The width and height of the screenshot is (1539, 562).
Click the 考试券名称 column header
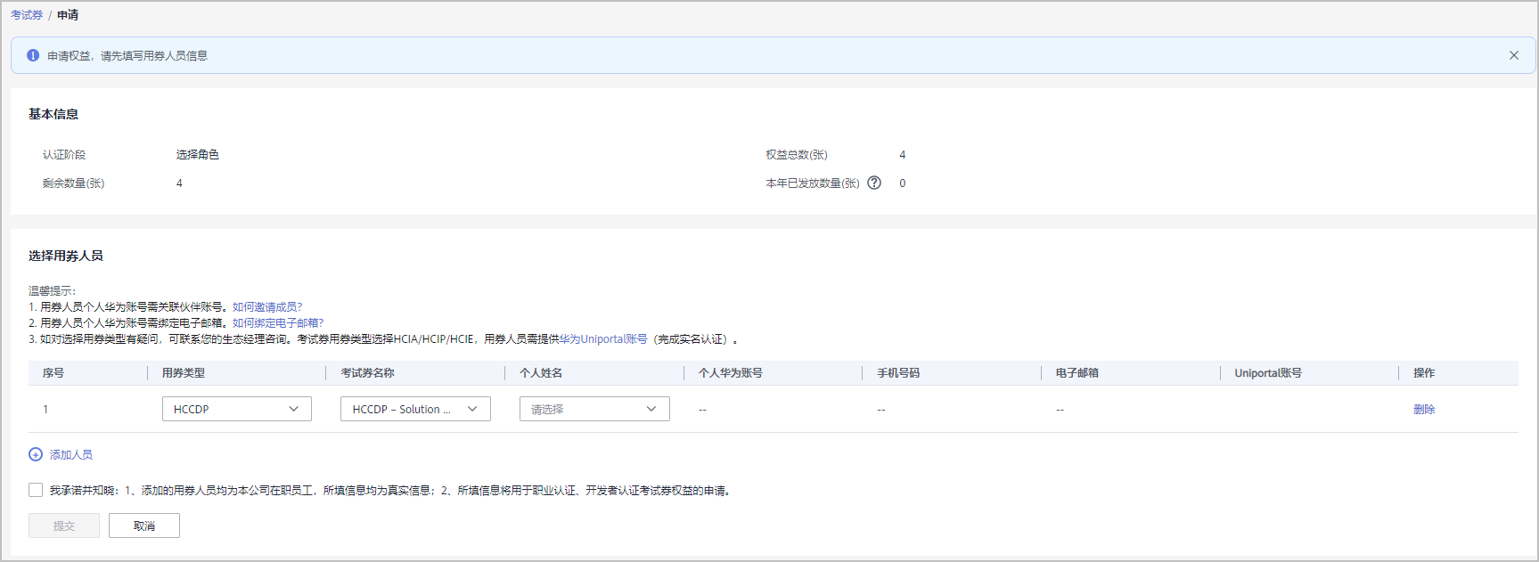pyautogui.click(x=367, y=372)
